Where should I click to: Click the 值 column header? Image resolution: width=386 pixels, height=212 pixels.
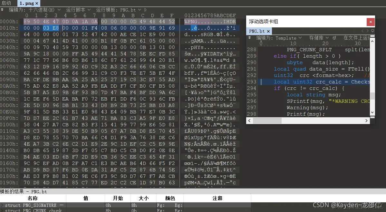tap(86, 198)
